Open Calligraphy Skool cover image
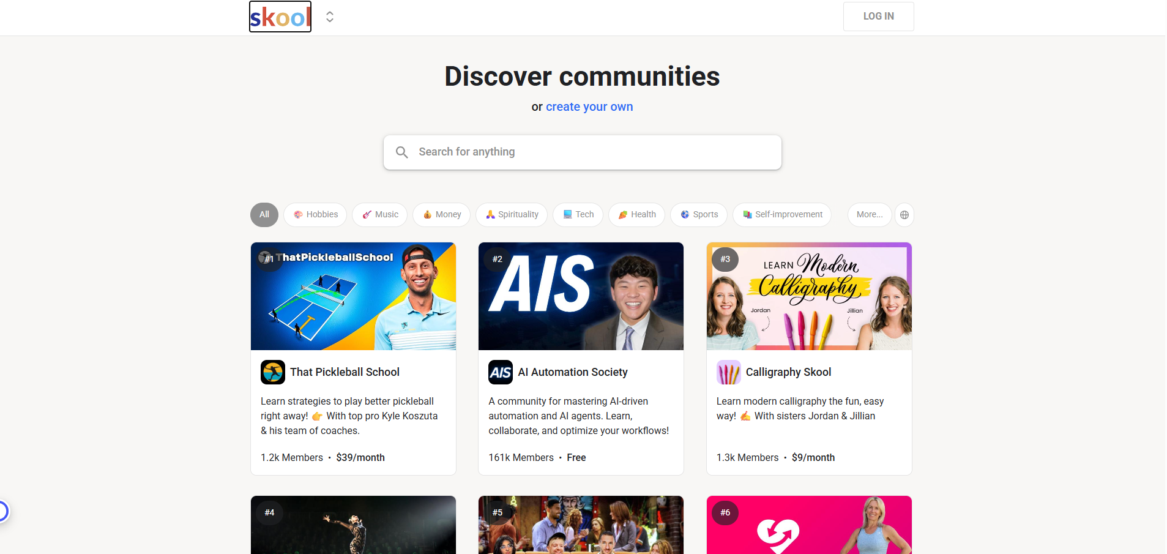The width and height of the screenshot is (1167, 554). click(809, 296)
